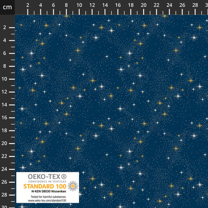Click number 8 on the left ruler

coord(5,66)
